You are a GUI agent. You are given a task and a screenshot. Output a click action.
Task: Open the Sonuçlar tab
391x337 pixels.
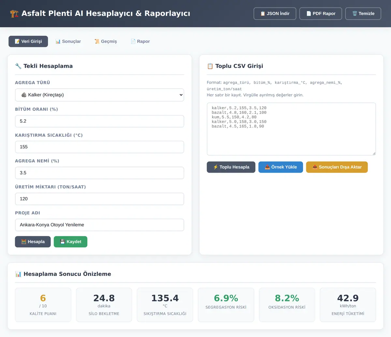click(x=68, y=41)
